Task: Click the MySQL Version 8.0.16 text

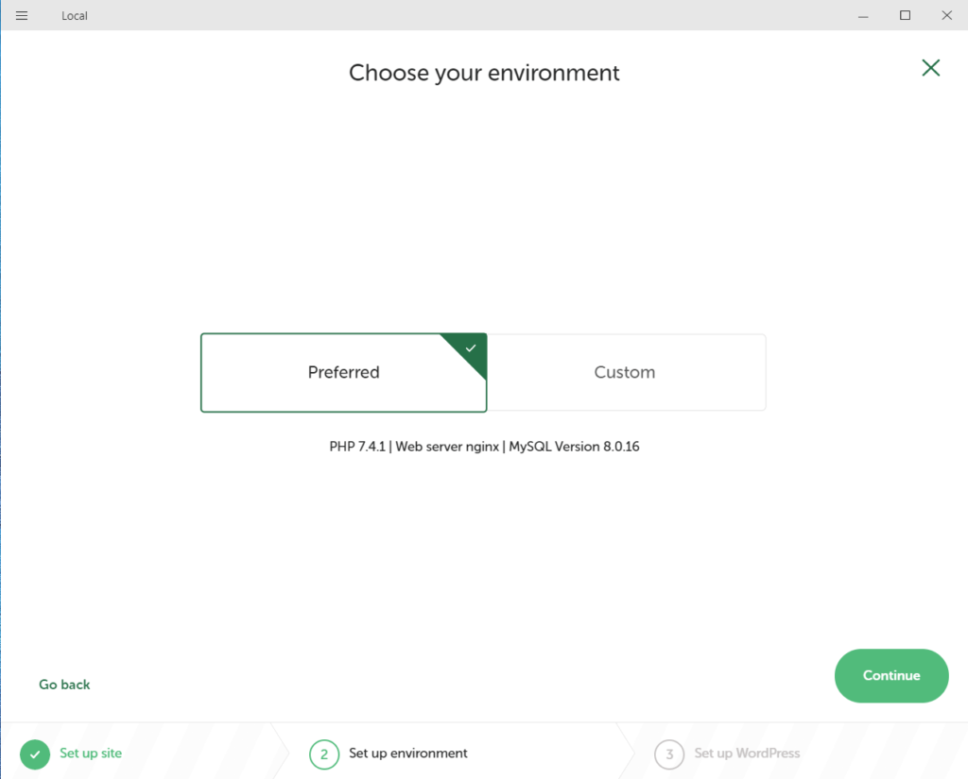Action: 574,447
